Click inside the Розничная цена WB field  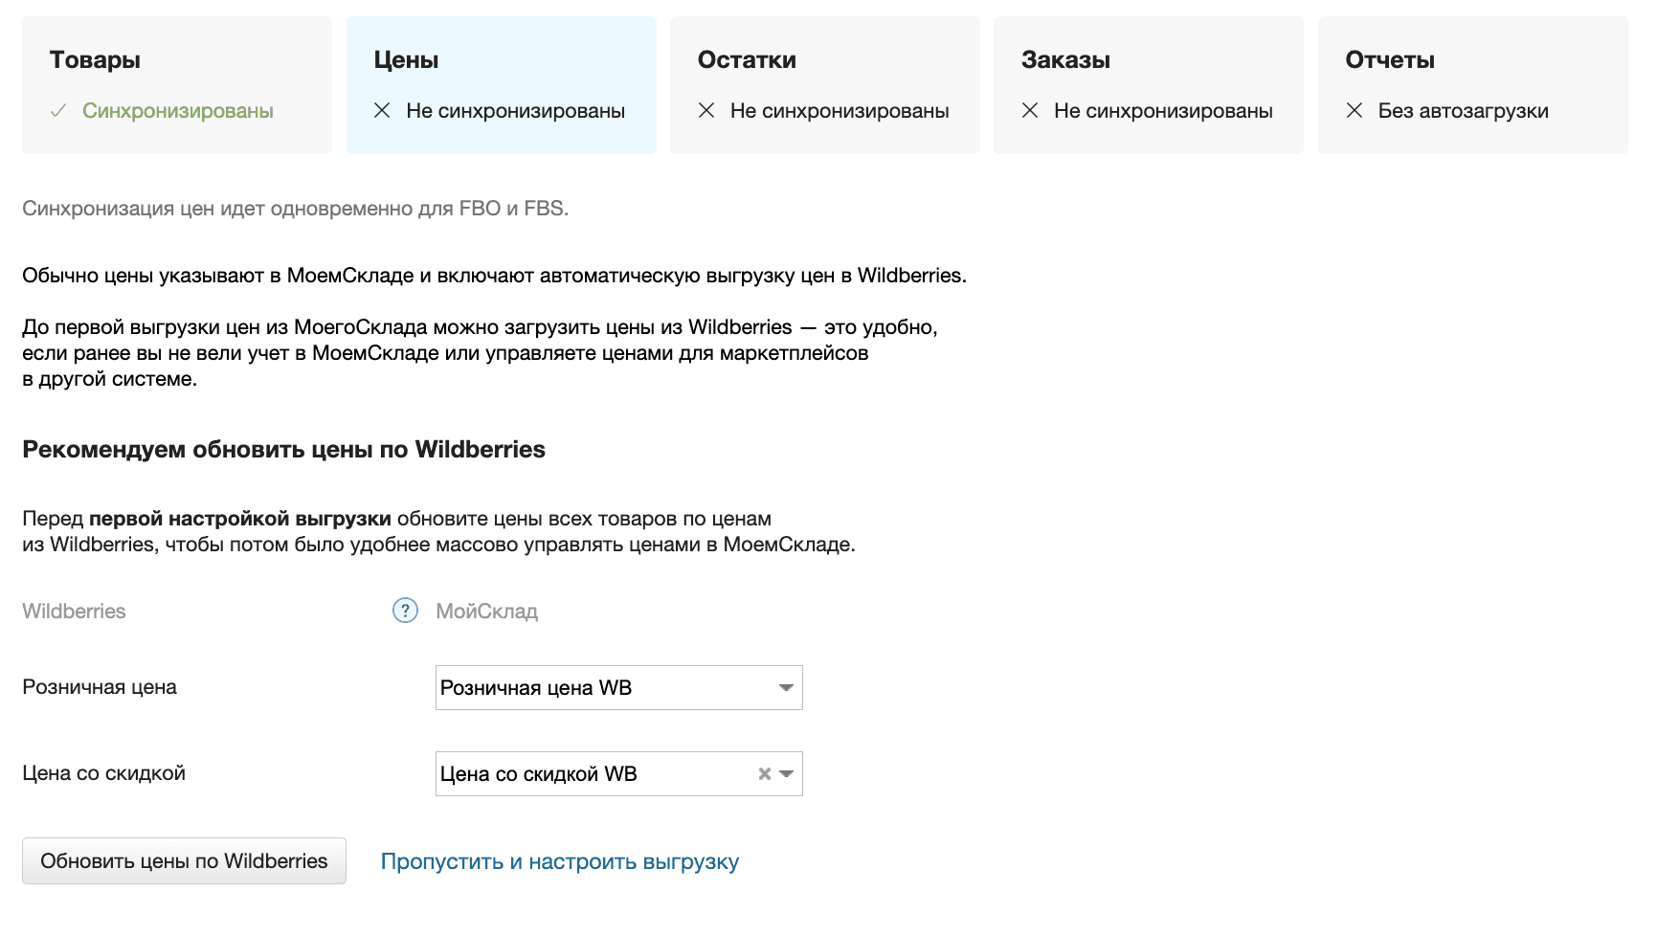tap(593, 688)
